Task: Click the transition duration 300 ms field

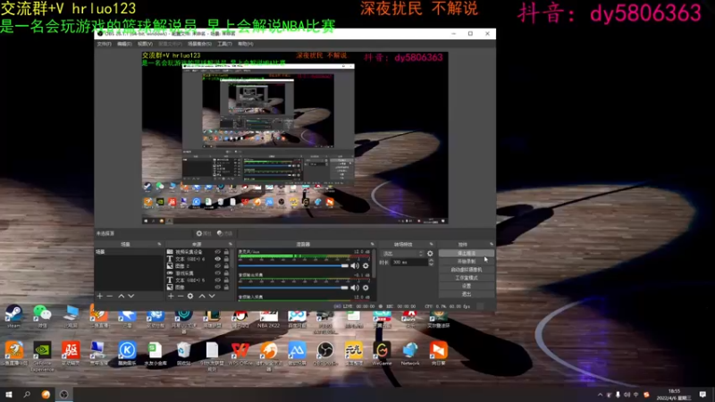Action: point(409,262)
